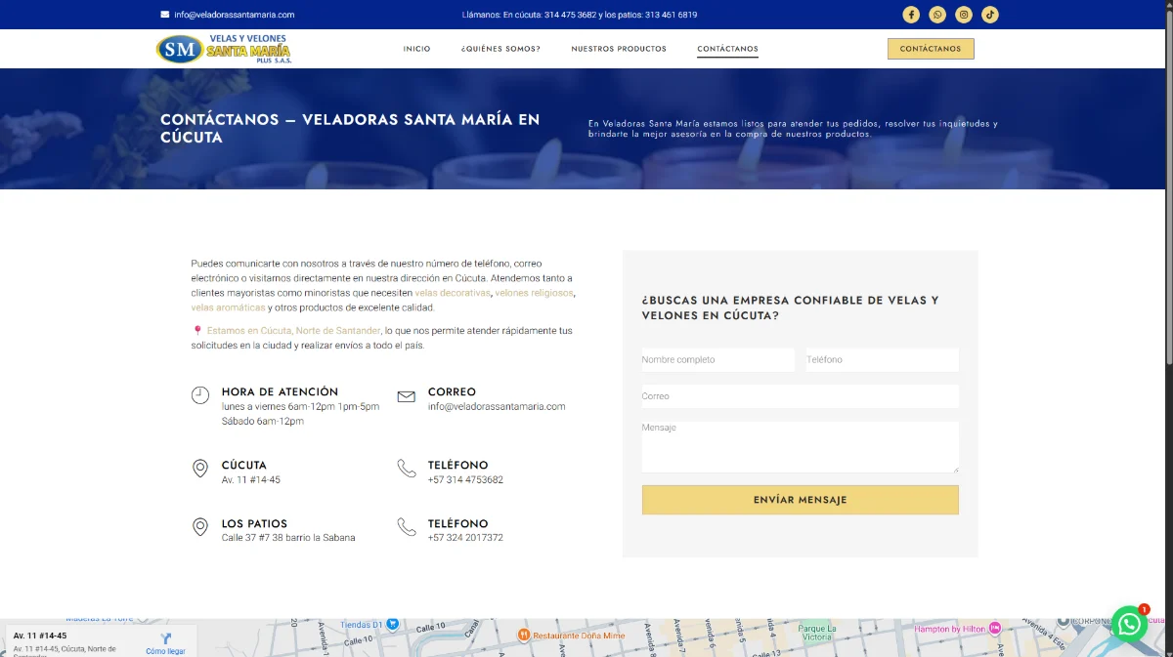Click the Sábado 6am-12pm hours text
1173x657 pixels.
pos(263,422)
